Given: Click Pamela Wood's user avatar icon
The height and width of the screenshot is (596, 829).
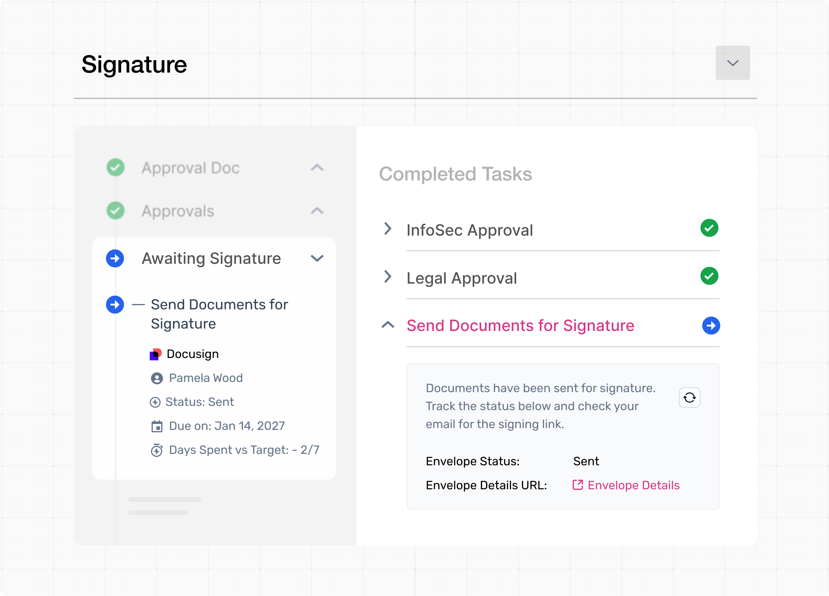Looking at the screenshot, I should click(x=157, y=378).
